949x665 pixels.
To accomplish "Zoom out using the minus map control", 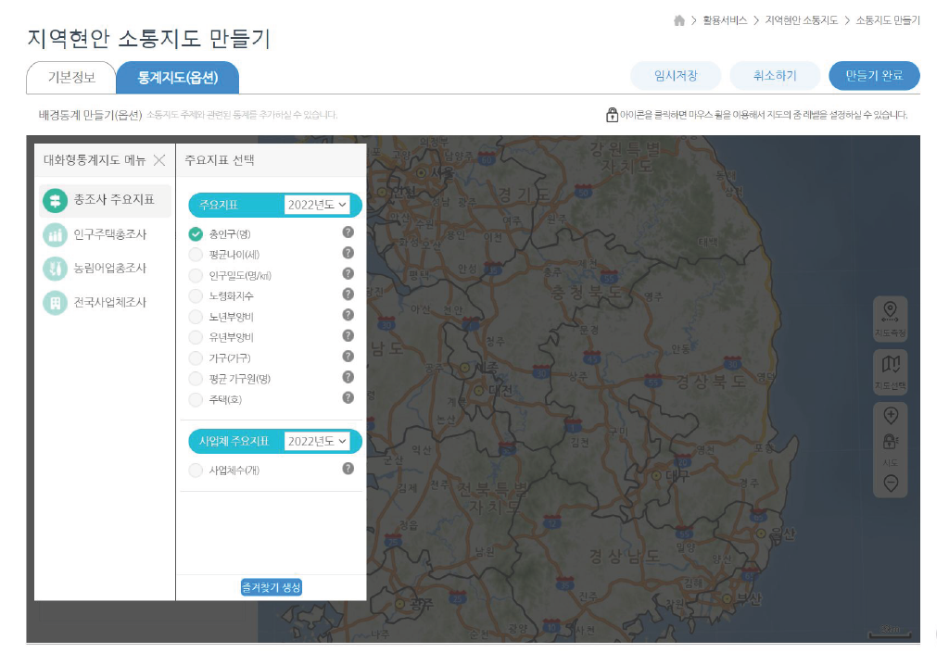I will coord(890,482).
